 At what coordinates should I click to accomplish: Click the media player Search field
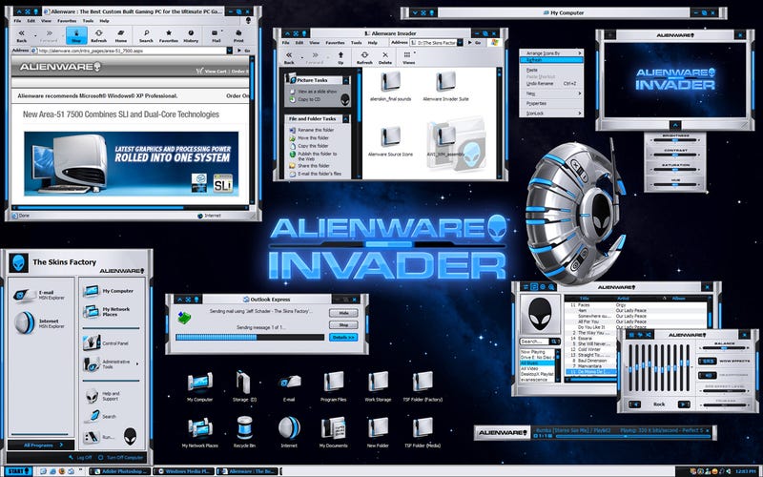536,342
